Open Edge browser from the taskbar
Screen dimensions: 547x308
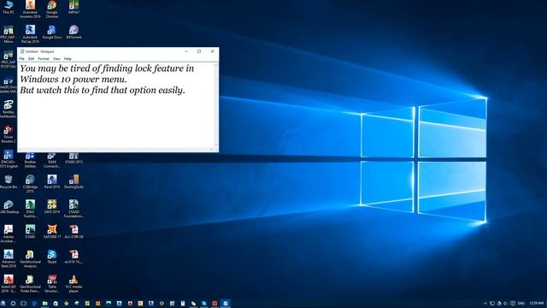pyautogui.click(x=34, y=304)
